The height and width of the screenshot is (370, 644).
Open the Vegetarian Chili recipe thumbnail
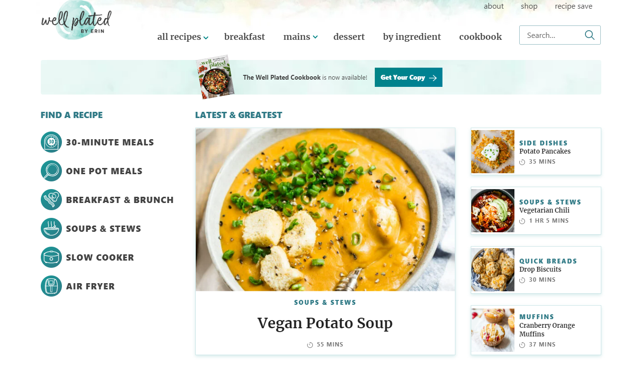coord(492,211)
